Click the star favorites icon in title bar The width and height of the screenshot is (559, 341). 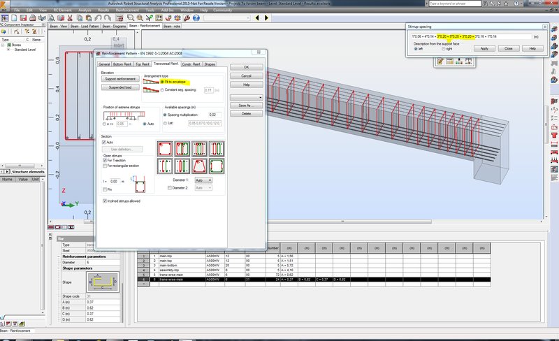pos(507,3)
